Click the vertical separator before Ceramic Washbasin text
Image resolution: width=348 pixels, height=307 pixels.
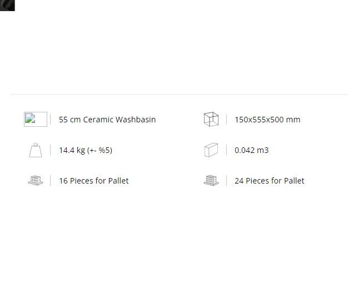click(x=51, y=119)
